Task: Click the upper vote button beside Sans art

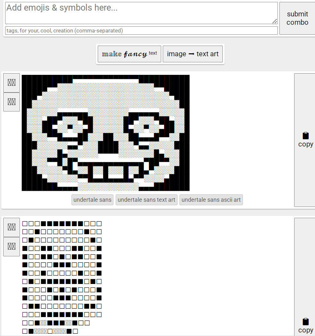Action: [12, 83]
